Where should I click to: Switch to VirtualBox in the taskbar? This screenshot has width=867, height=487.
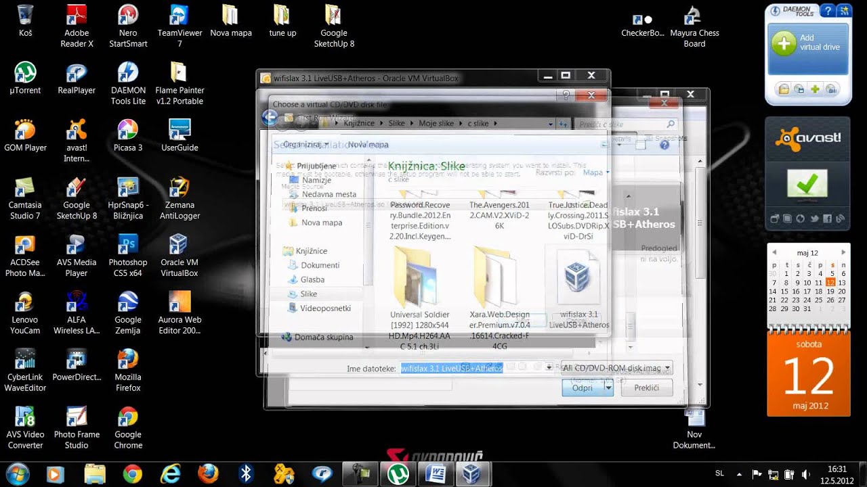[x=471, y=473]
